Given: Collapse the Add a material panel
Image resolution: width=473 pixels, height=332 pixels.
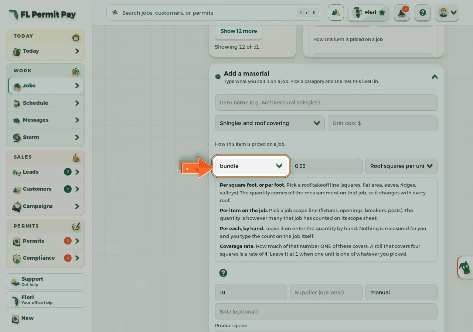Looking at the screenshot, I should point(435,77).
